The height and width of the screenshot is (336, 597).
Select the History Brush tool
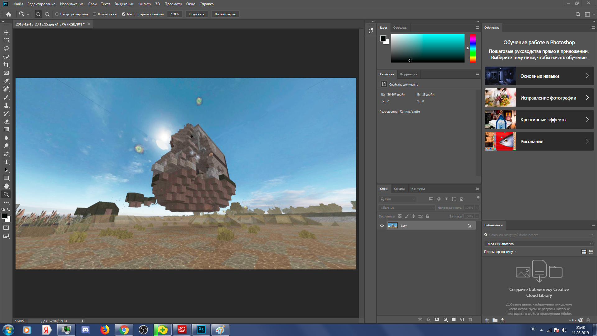coord(6,113)
